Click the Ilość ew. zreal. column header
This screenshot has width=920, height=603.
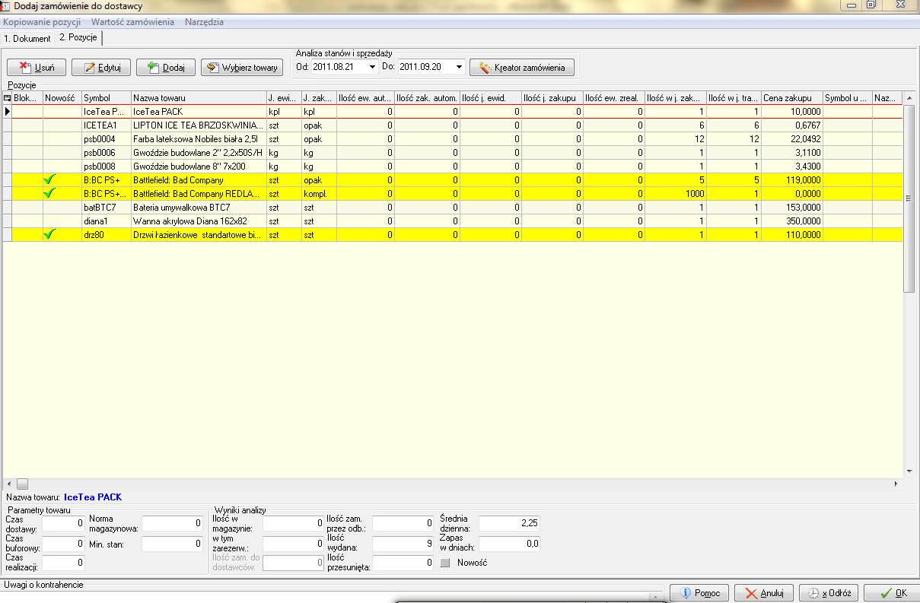point(613,98)
